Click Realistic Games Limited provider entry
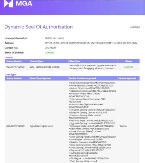145x163 pixels. coord(88,142)
